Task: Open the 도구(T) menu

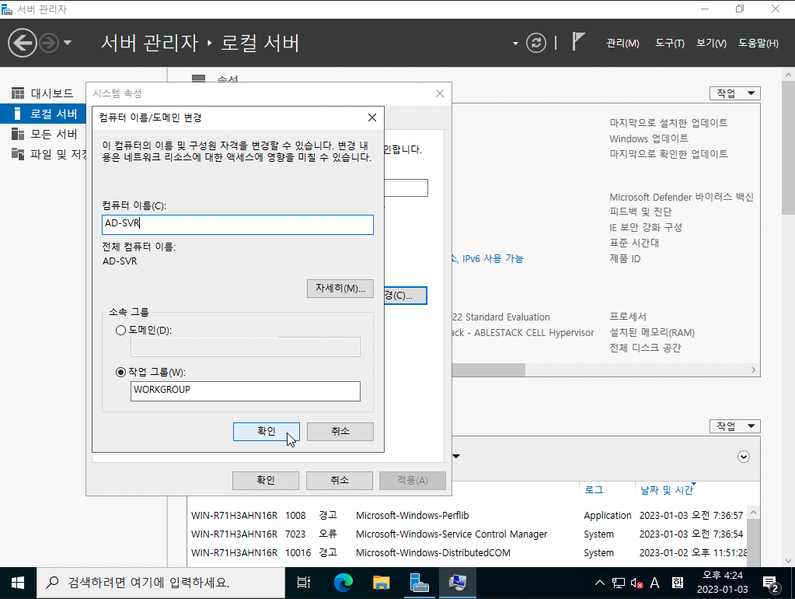Action: click(669, 43)
